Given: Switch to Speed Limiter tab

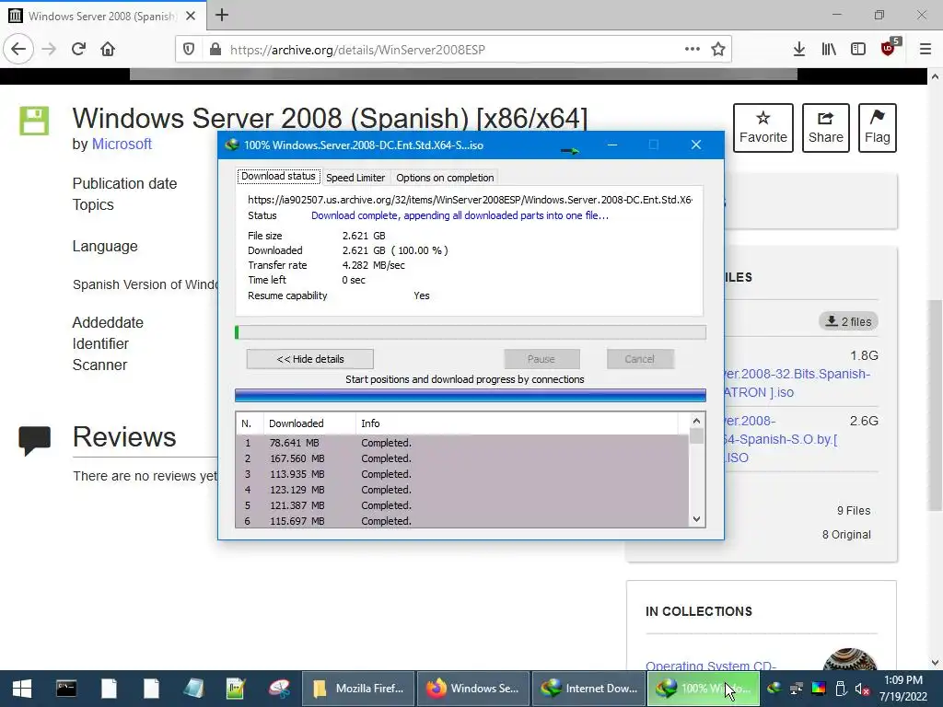Looking at the screenshot, I should (x=355, y=178).
